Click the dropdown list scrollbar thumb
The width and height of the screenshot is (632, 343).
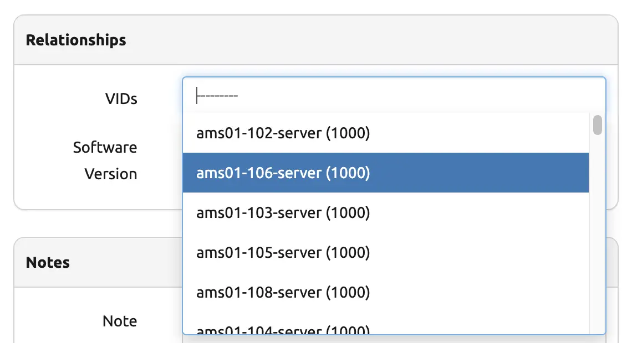[597, 125]
